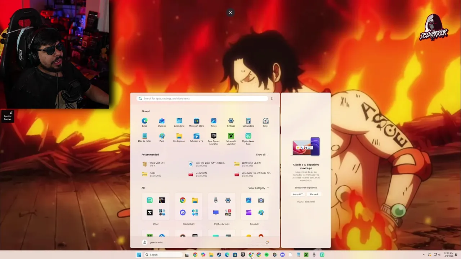Toggle phone companion panel icon beside search
The width and height of the screenshot is (461, 259).
coord(272,99)
